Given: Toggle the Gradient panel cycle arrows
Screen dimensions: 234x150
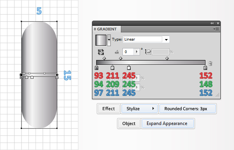Looking at the screenshot, I should coord(95,29).
